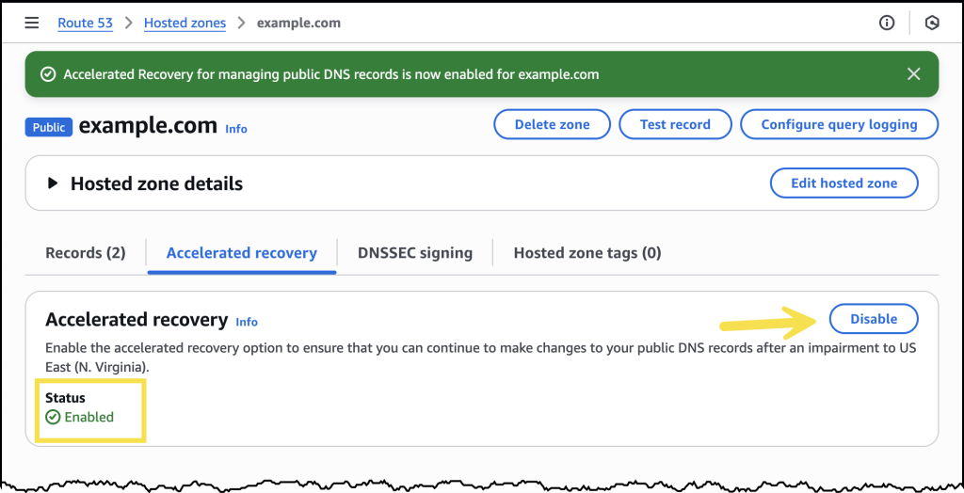The image size is (964, 493).
Task: Click Configure query logging button
Action: [839, 124]
